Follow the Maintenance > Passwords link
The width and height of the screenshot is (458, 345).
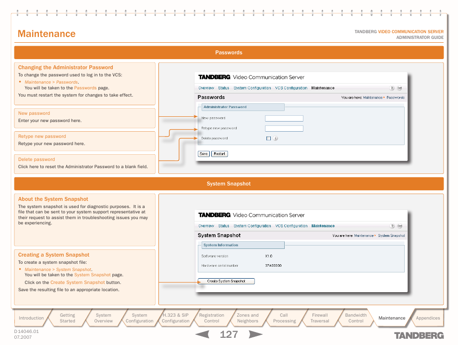pyautogui.click(x=51, y=82)
